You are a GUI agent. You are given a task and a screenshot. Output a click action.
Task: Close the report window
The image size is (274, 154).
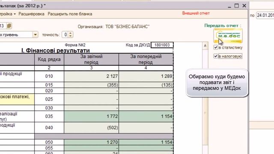[x=244, y=6]
